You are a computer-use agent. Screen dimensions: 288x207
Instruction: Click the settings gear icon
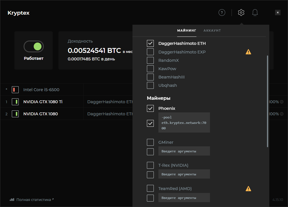241,12
